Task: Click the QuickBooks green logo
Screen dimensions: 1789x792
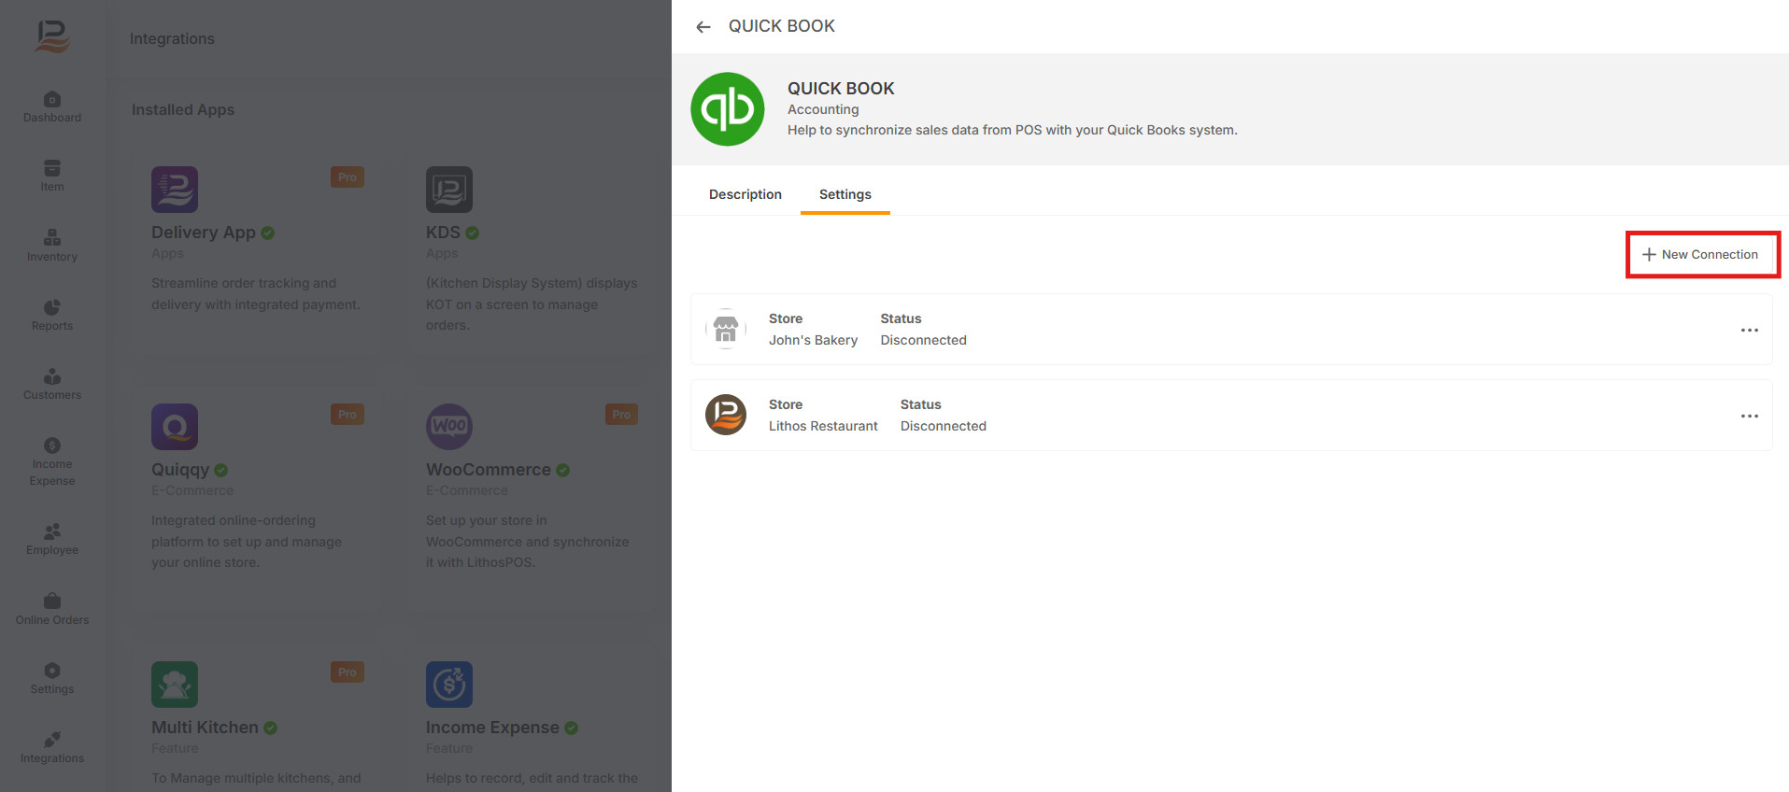Action: point(727,109)
